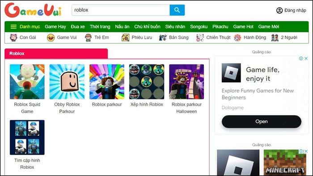The width and height of the screenshot is (313, 176).
Task: Click the search box containing roblox
Action: pos(121,10)
